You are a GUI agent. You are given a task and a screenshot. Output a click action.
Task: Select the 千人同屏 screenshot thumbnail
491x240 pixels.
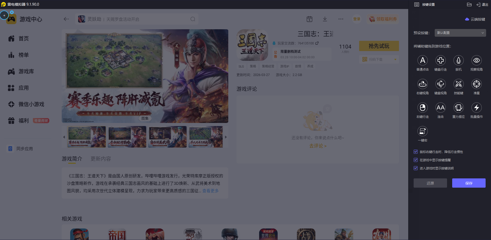coord(206,137)
